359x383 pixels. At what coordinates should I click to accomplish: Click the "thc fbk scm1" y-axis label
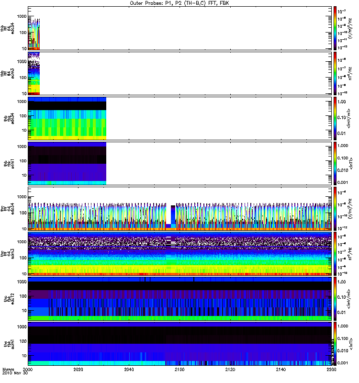click(x=9, y=344)
